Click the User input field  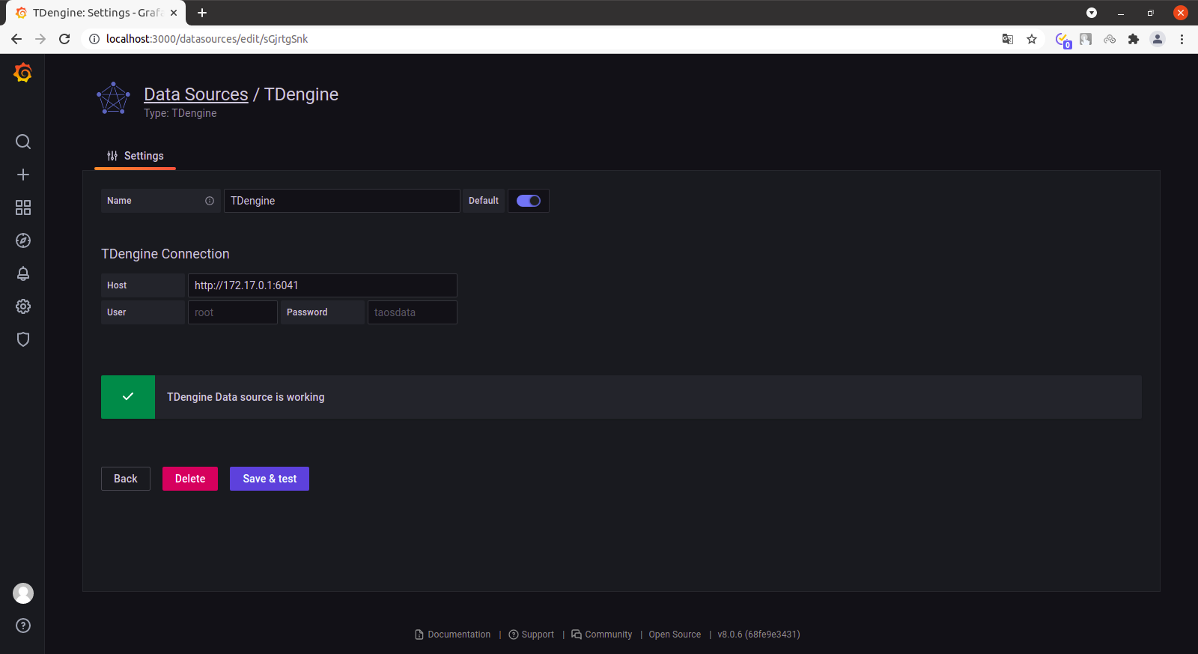[x=232, y=312]
